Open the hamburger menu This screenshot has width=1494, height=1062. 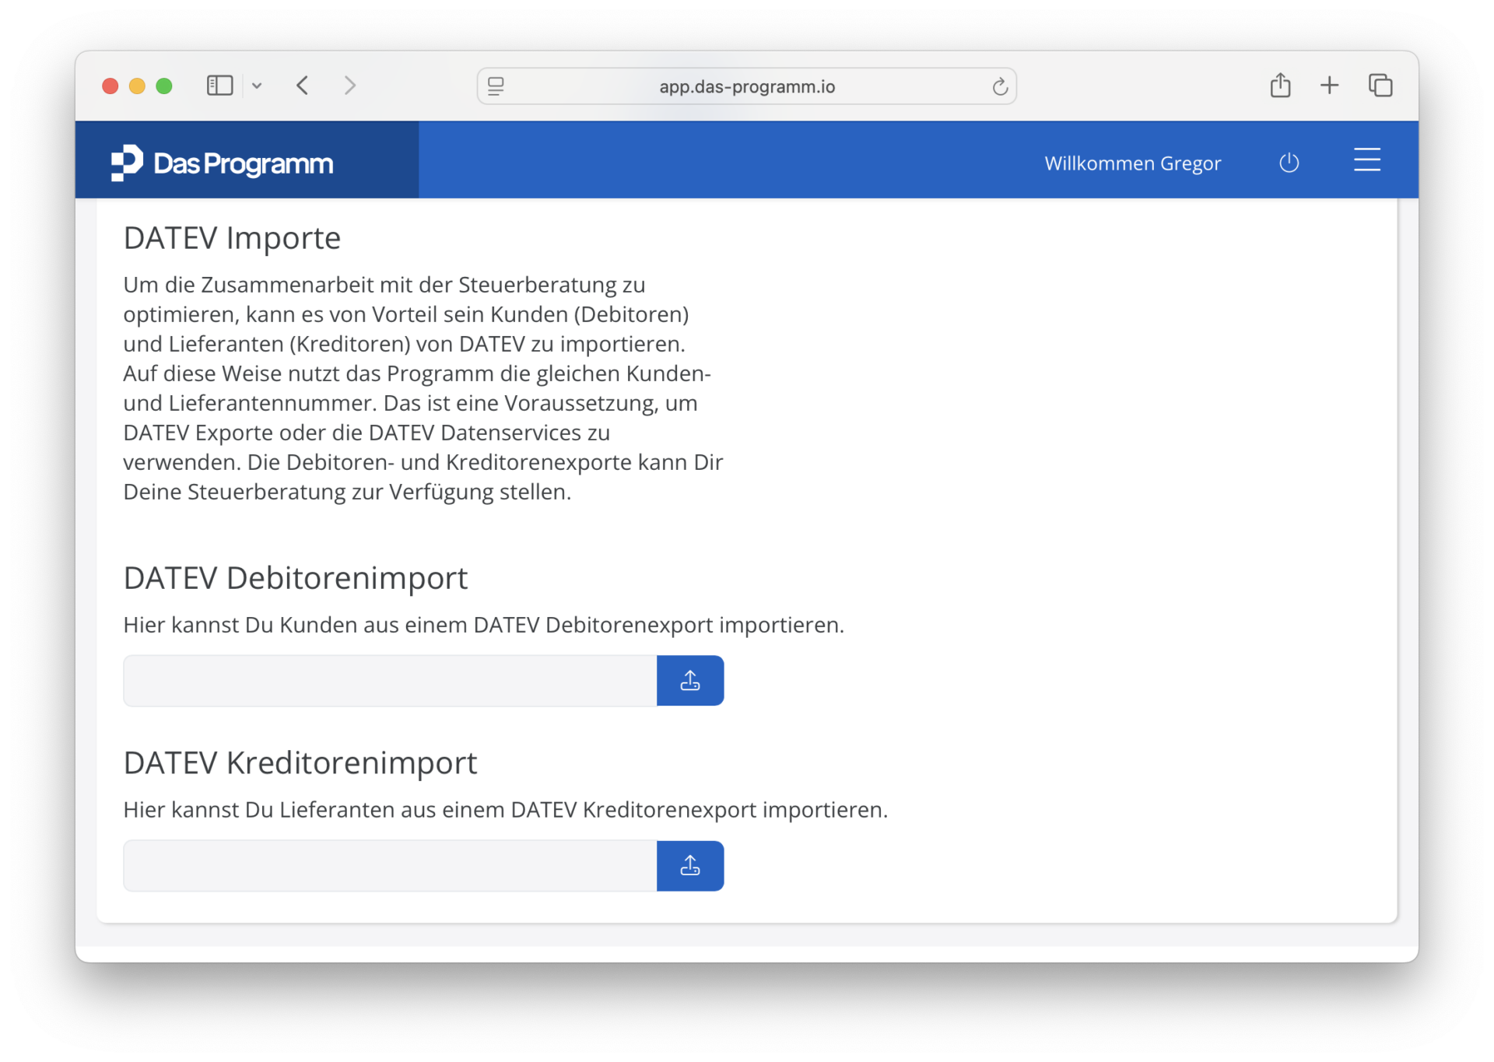coord(1366,160)
